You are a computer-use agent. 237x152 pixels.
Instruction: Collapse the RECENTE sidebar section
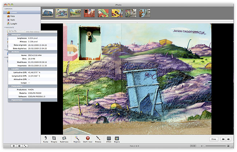(x=5, y=27)
